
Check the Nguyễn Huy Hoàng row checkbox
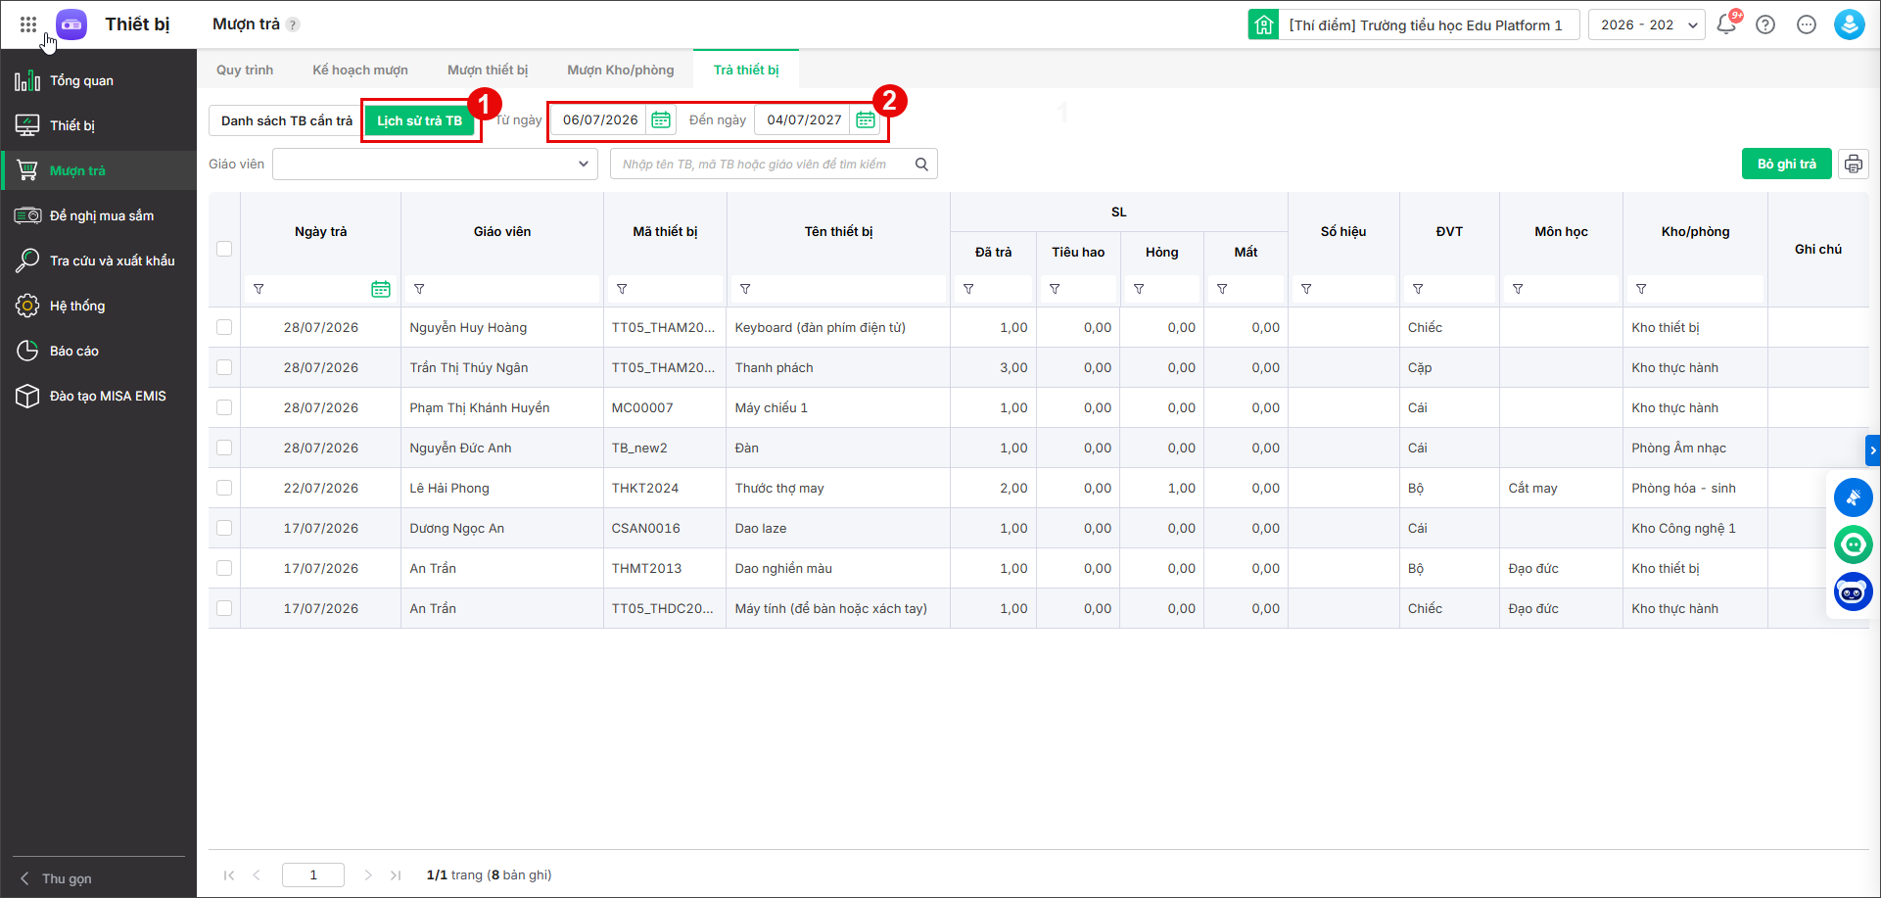click(x=224, y=327)
